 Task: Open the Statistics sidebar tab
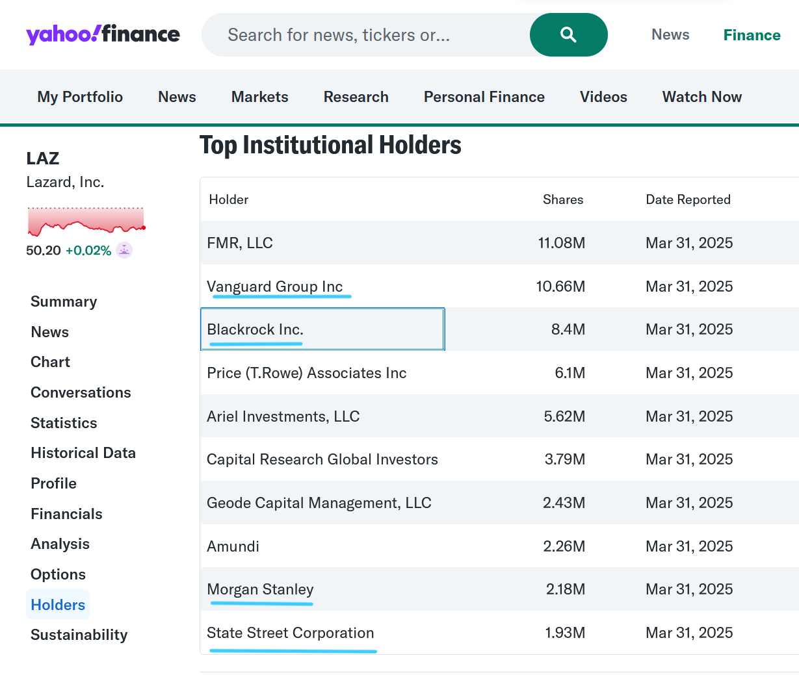click(64, 423)
